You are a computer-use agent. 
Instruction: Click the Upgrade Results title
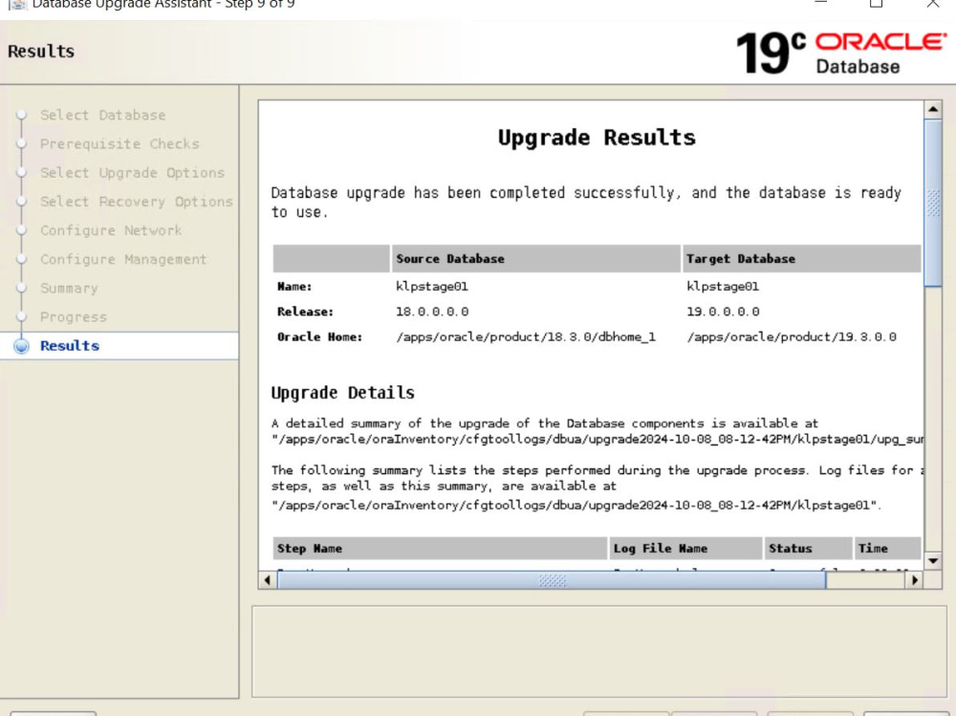point(597,138)
